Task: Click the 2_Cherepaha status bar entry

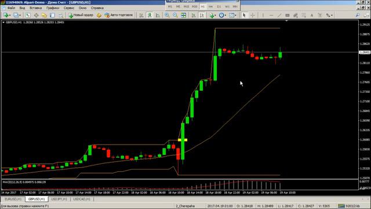Action: tap(185, 206)
